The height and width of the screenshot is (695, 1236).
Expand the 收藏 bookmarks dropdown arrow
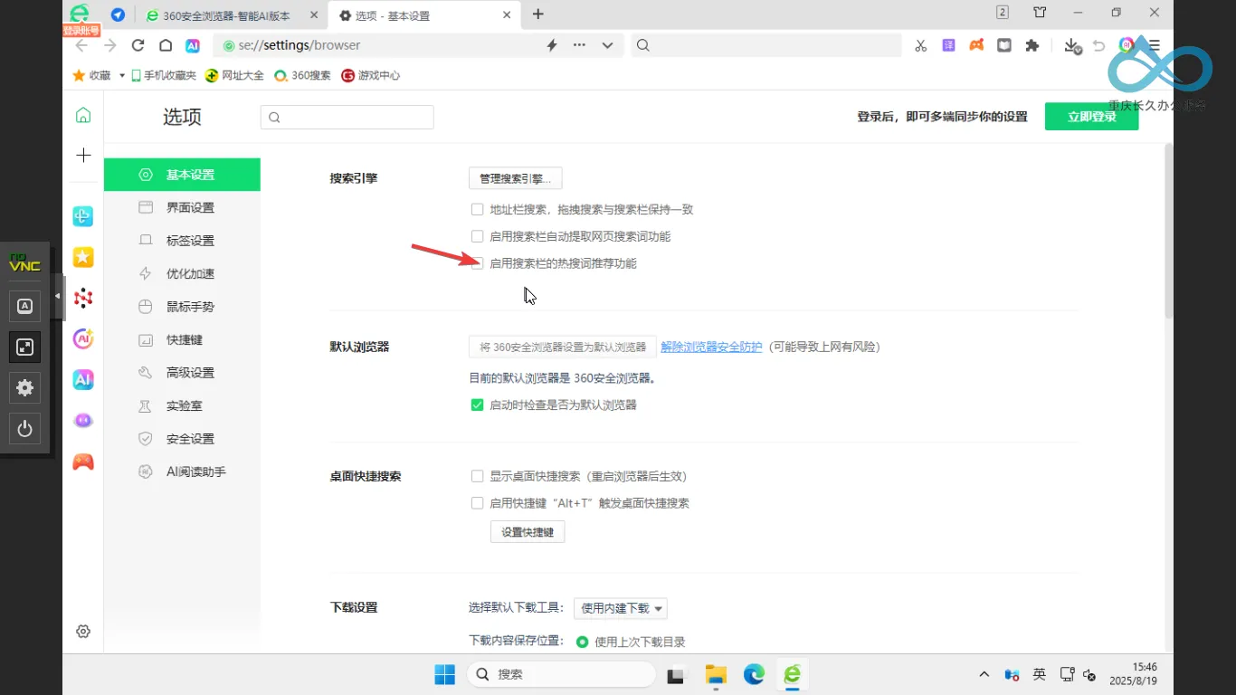[x=122, y=76]
